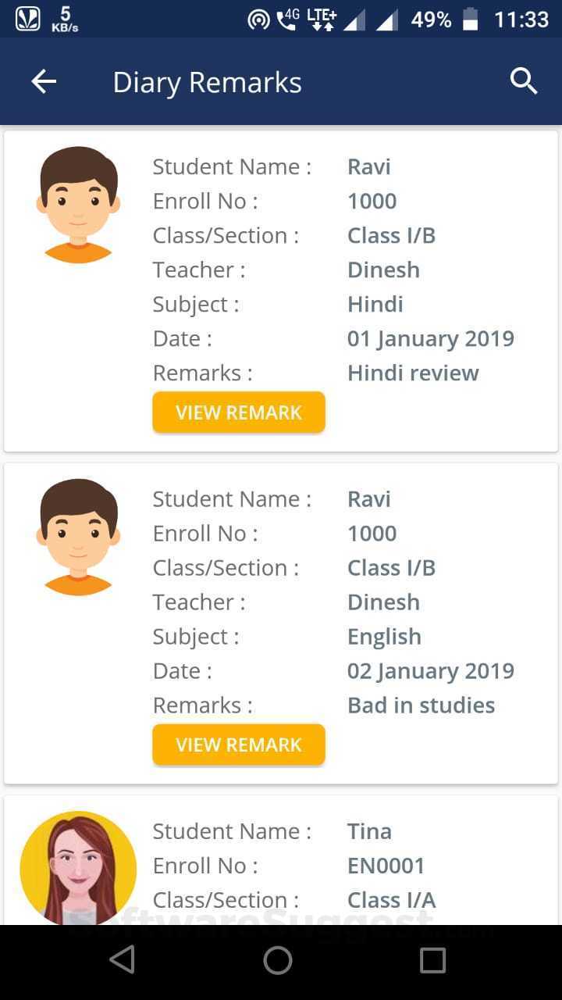View remark for Bad in studies entry
This screenshot has width=562, height=1000.
tap(238, 745)
